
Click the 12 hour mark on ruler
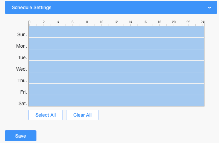(x=116, y=22)
